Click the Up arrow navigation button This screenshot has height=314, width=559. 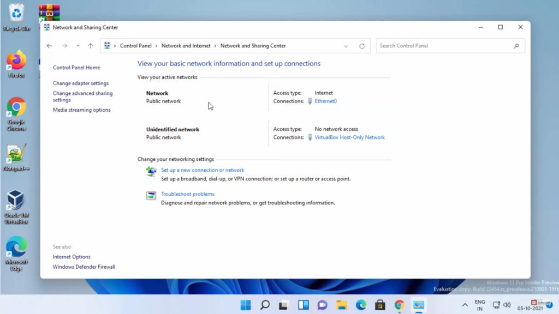91,46
